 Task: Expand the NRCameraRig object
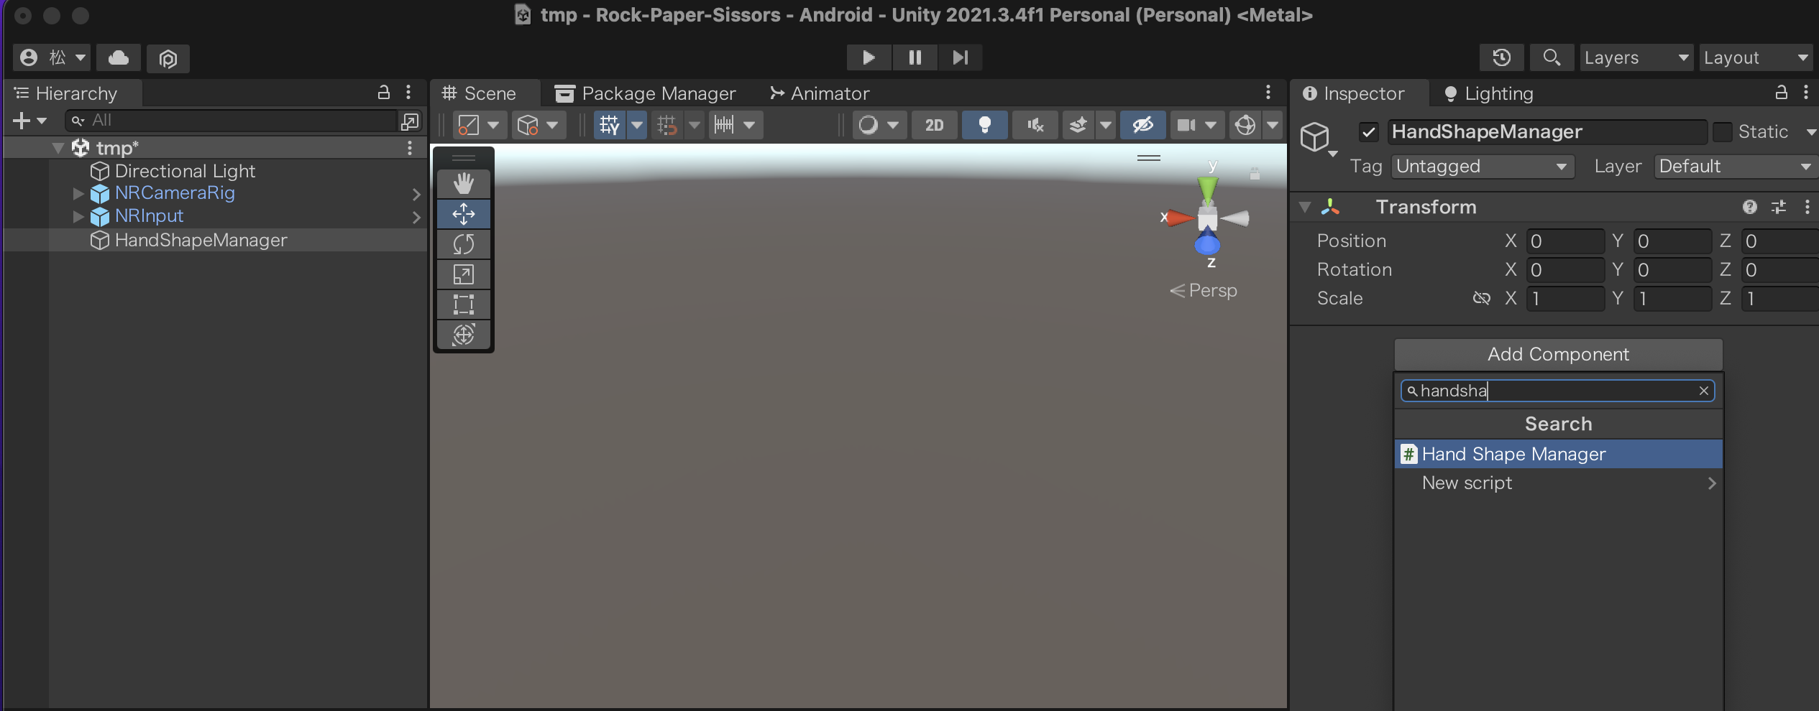coord(78,193)
